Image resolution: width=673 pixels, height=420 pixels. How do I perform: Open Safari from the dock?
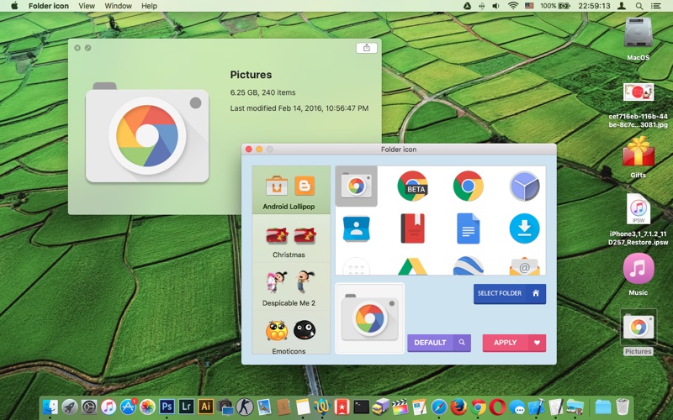438,407
